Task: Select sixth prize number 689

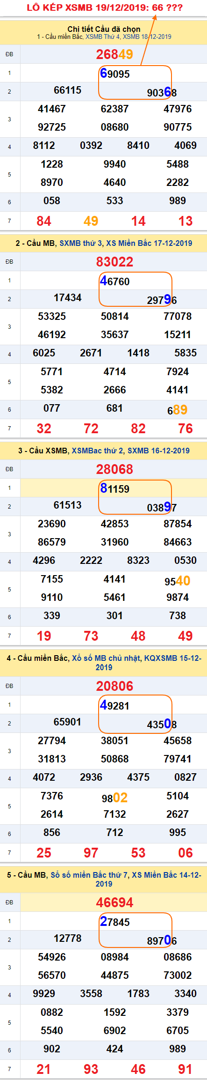Action: 178,410
